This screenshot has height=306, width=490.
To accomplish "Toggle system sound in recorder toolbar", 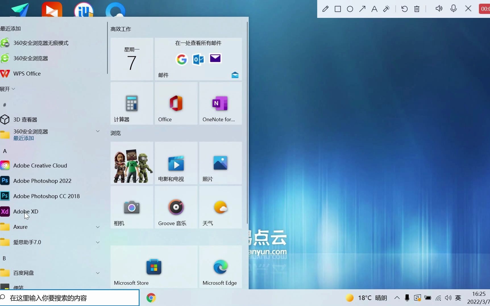I will [439, 9].
